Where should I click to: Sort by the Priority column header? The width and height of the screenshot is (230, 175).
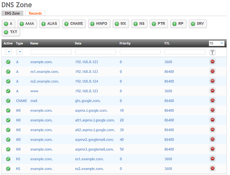coord(125,43)
